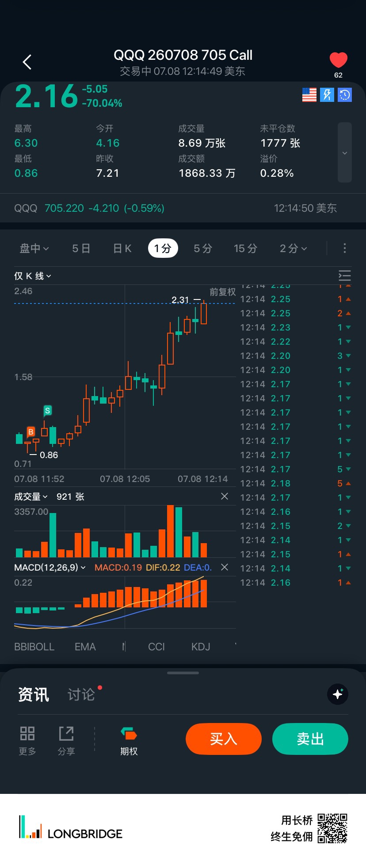Tap the US flag market icon

tap(309, 95)
